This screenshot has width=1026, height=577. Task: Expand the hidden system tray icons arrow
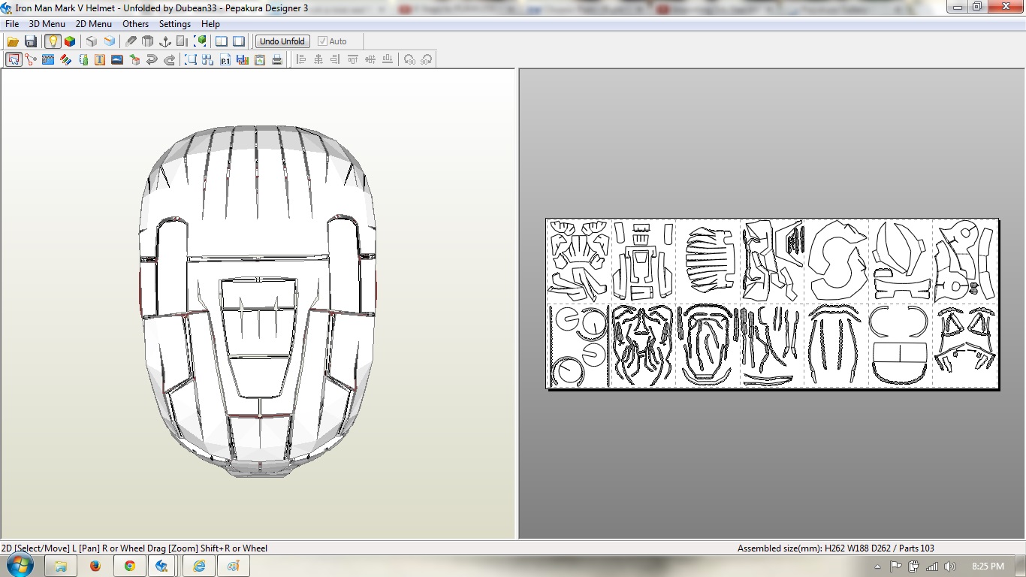(x=878, y=566)
